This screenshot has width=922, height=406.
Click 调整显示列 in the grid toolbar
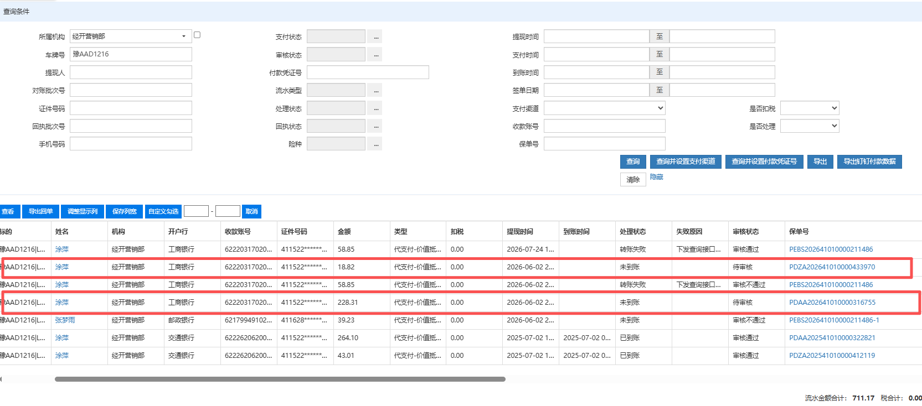pos(83,211)
